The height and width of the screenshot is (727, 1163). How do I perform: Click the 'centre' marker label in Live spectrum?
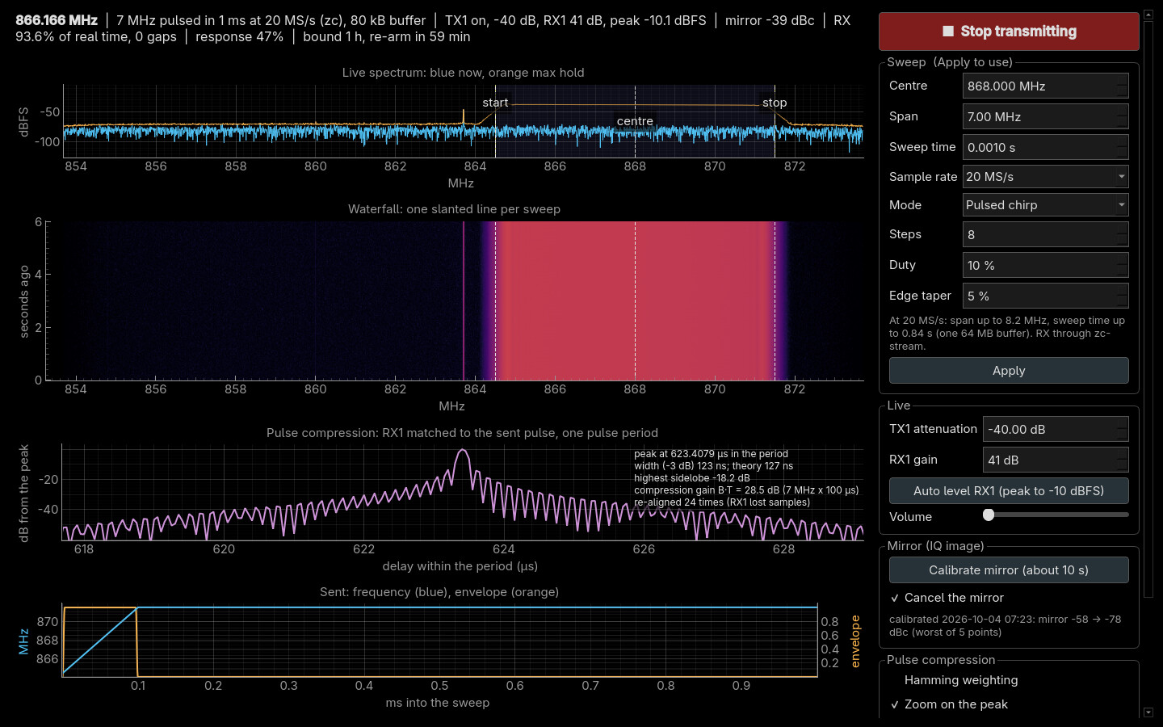(x=635, y=121)
